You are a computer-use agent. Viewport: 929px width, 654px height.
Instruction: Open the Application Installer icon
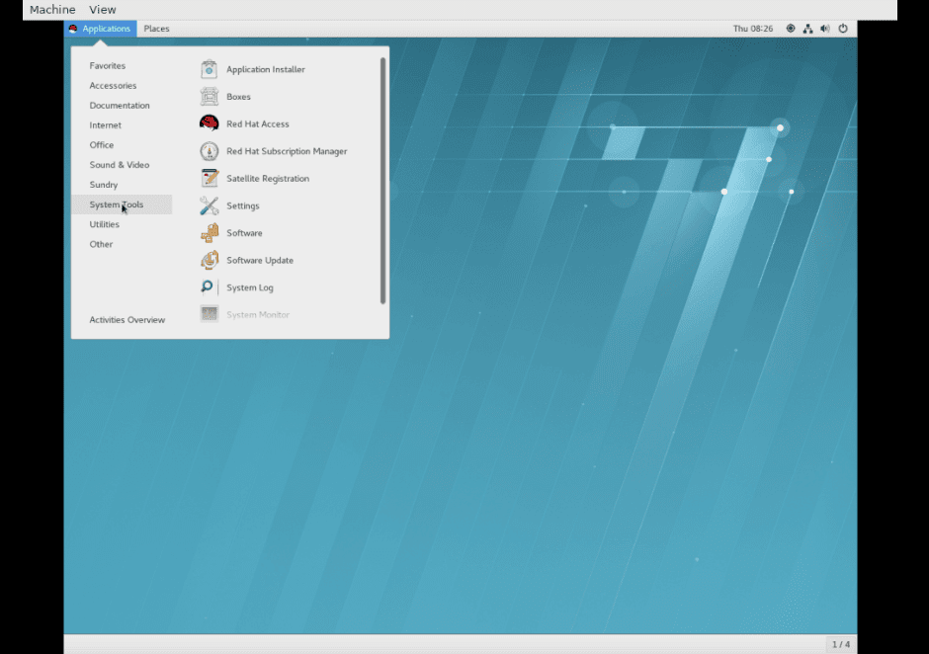click(x=210, y=70)
